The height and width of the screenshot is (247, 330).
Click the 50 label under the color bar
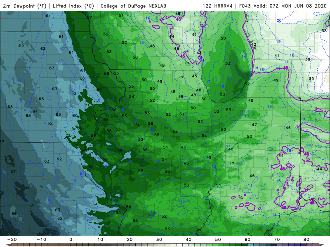[218, 240]
